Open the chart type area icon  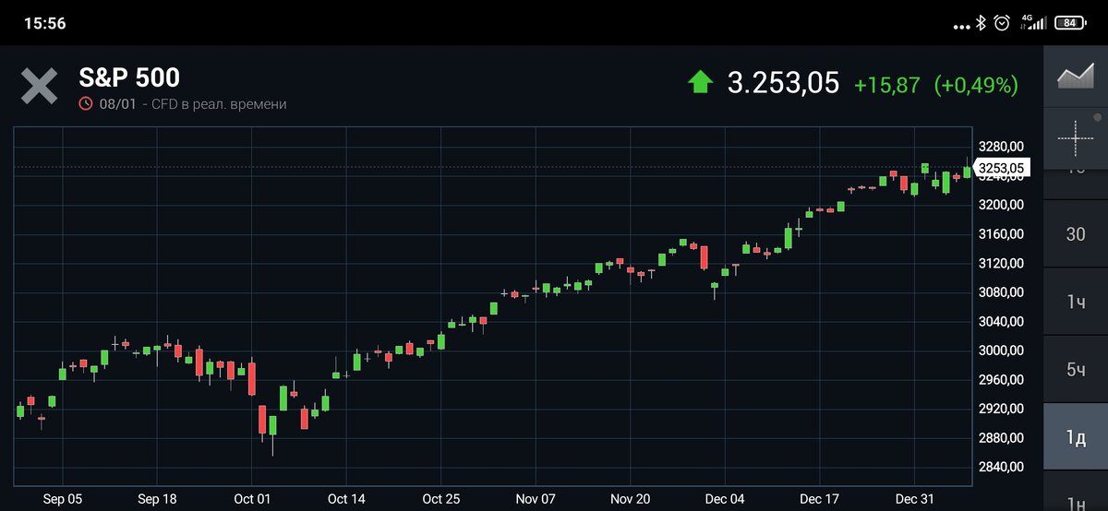(x=1076, y=77)
